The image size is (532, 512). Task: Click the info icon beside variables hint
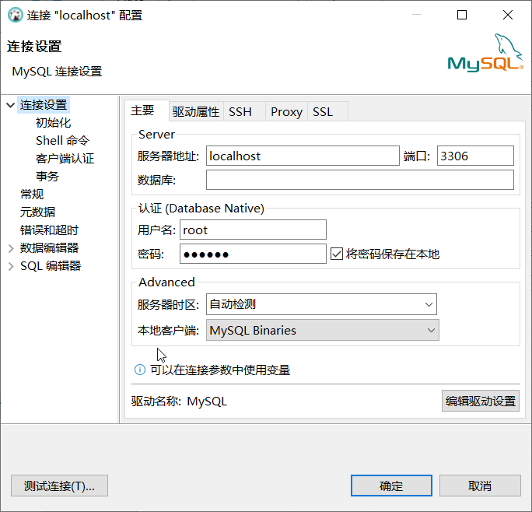click(140, 370)
